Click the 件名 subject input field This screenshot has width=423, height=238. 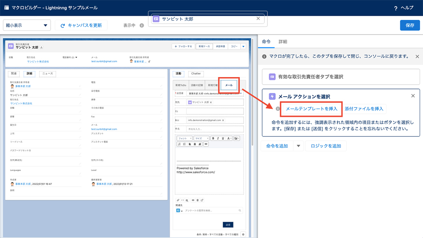(215, 129)
